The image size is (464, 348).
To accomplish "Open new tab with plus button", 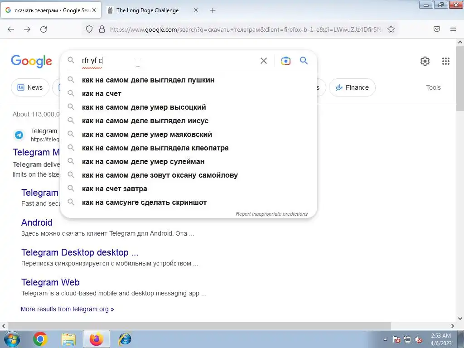I will coord(213,10).
